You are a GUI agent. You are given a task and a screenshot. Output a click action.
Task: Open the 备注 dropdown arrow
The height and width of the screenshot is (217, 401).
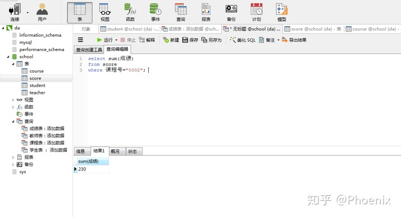tap(278, 40)
